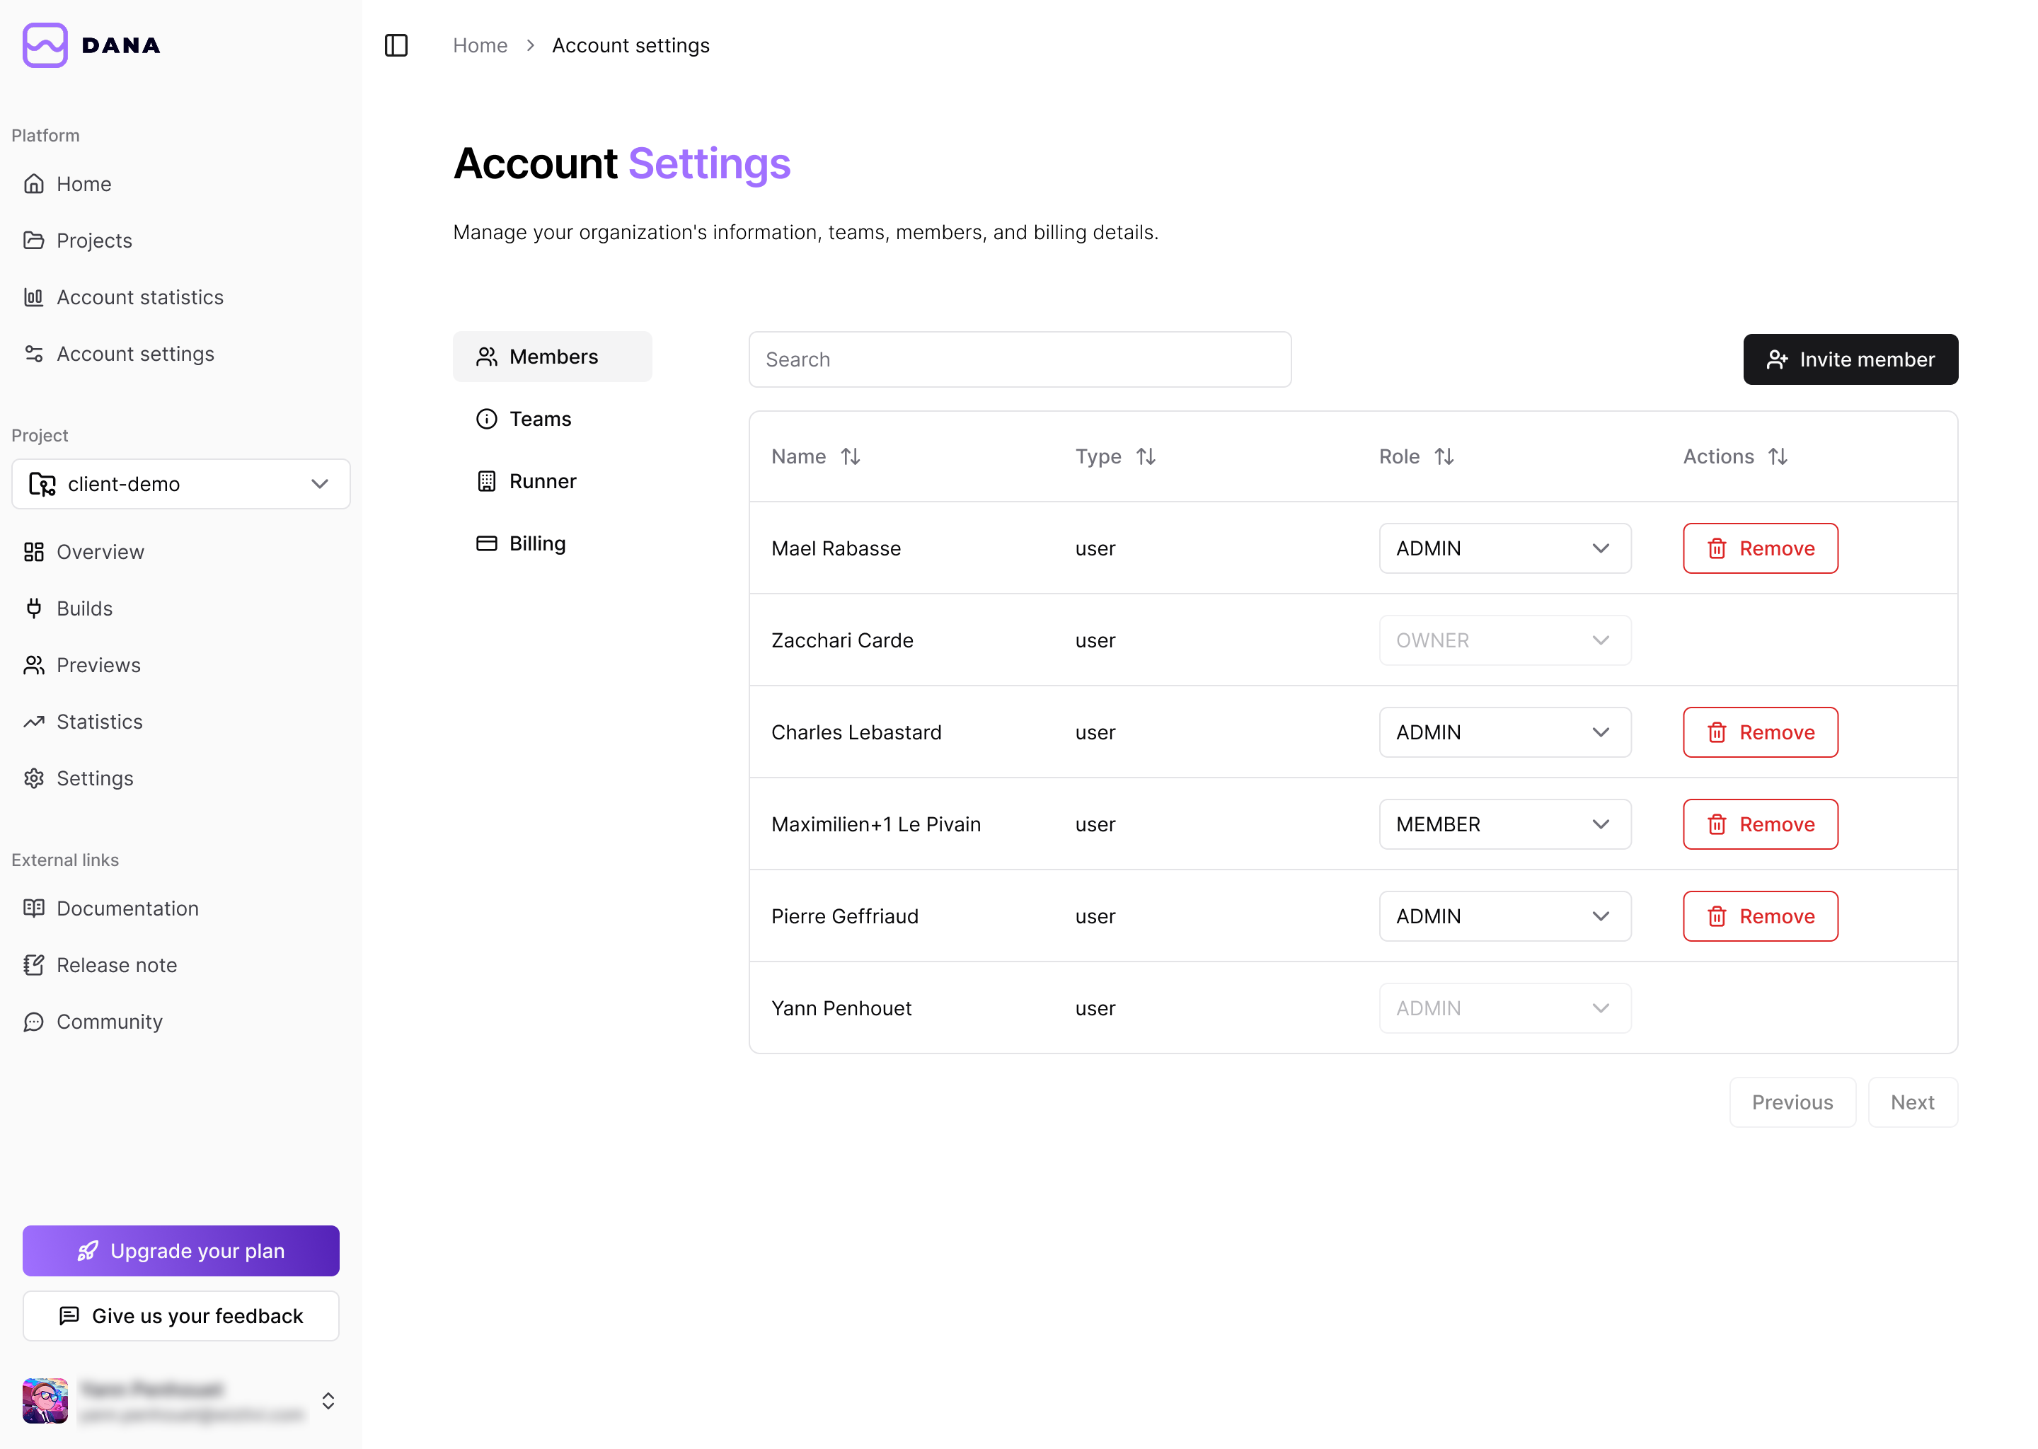Remove Charles Lebastard from members

click(1760, 732)
